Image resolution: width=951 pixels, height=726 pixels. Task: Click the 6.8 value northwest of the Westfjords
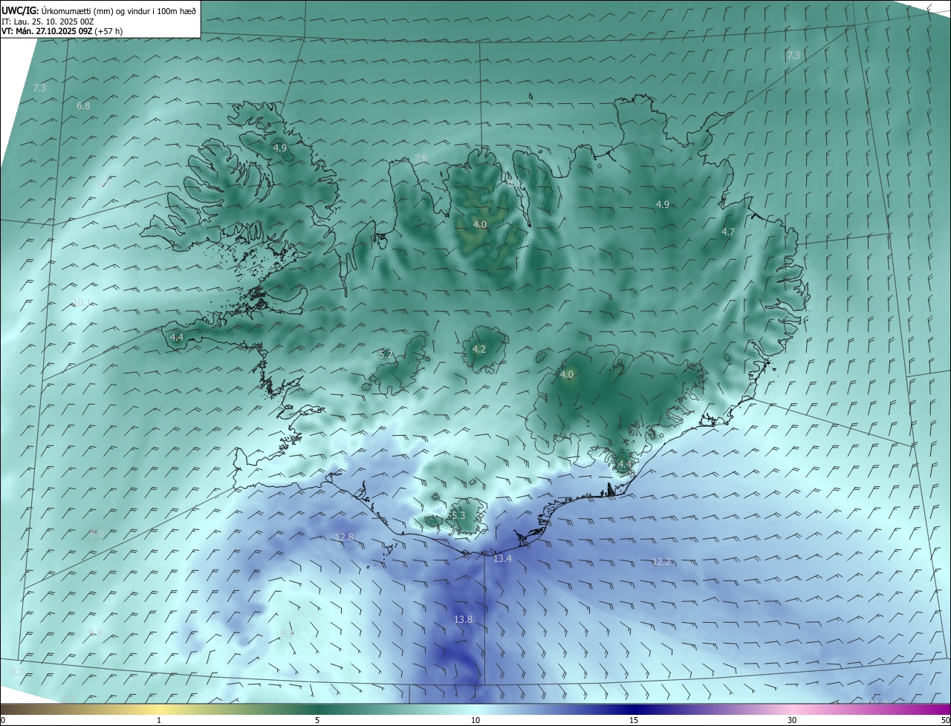coord(83,106)
